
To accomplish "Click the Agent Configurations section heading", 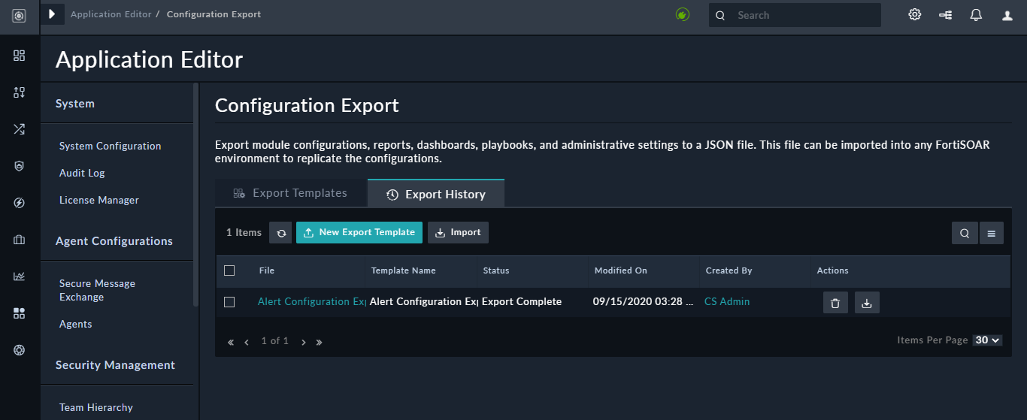I will 114,241.
